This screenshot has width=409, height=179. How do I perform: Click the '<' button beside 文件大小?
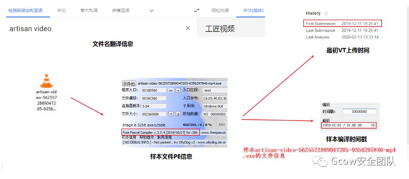pyautogui.click(x=171, y=114)
